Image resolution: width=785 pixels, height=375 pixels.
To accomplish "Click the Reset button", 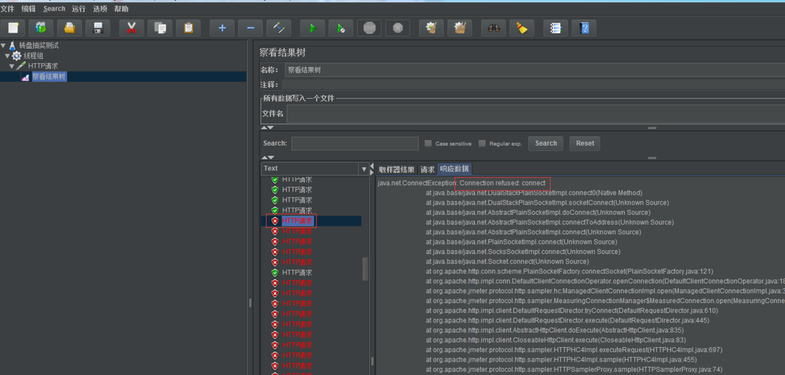I will click(x=584, y=144).
